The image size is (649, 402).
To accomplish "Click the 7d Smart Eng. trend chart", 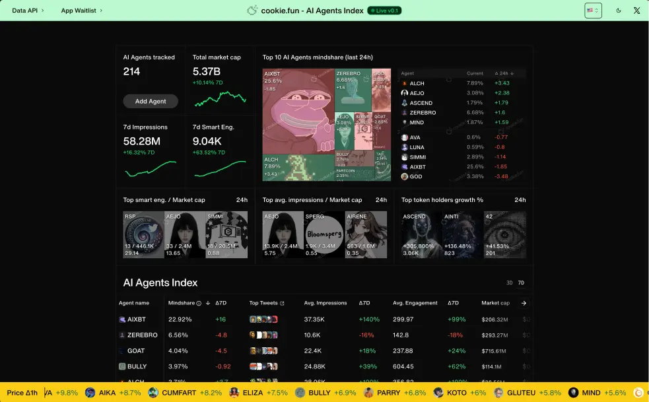I will point(221,168).
